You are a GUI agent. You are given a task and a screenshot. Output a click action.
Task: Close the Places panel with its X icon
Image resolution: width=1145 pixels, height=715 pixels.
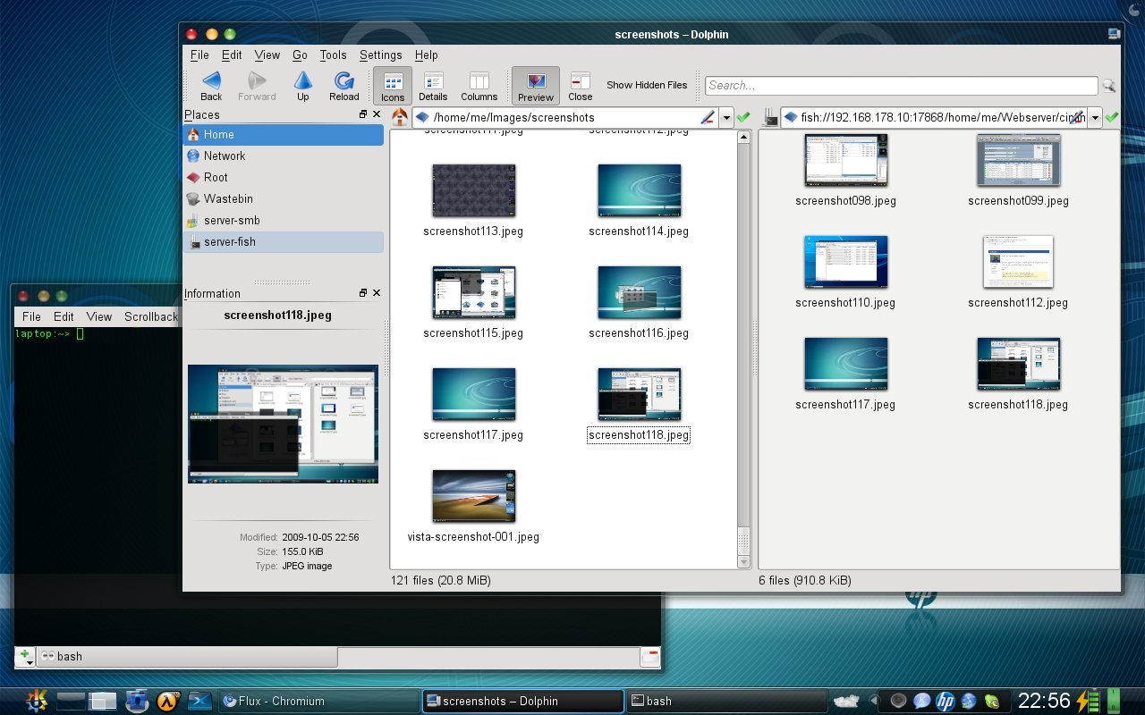click(377, 114)
